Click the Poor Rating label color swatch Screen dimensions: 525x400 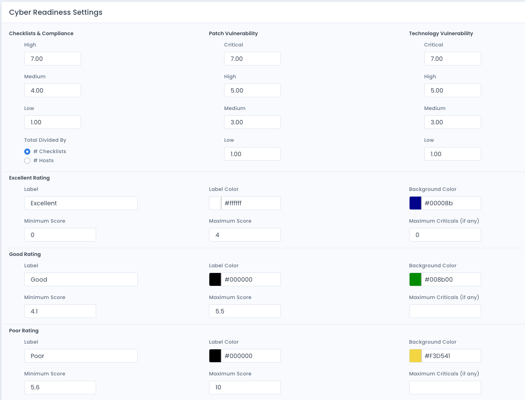(215, 356)
